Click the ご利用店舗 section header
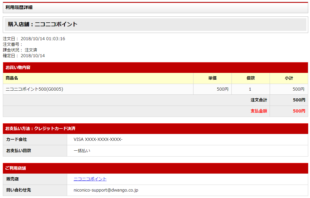 (x=155, y=168)
